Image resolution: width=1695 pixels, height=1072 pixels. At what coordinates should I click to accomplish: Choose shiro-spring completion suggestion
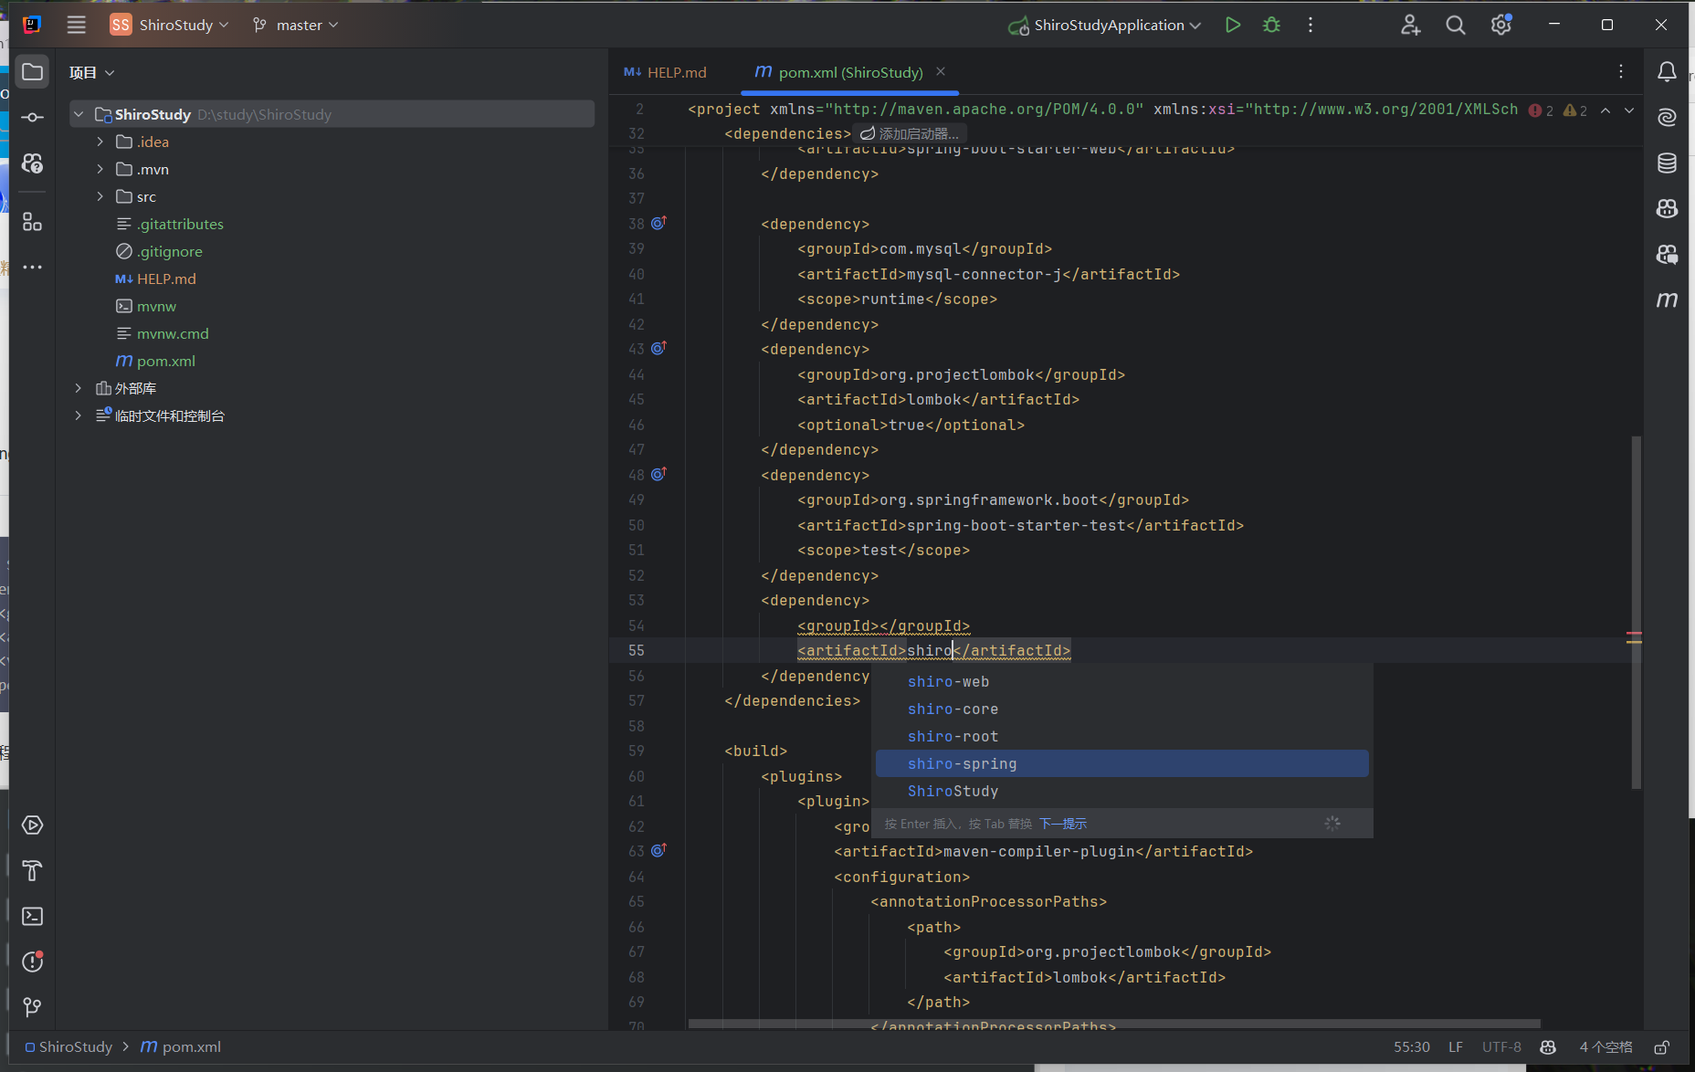click(1122, 764)
